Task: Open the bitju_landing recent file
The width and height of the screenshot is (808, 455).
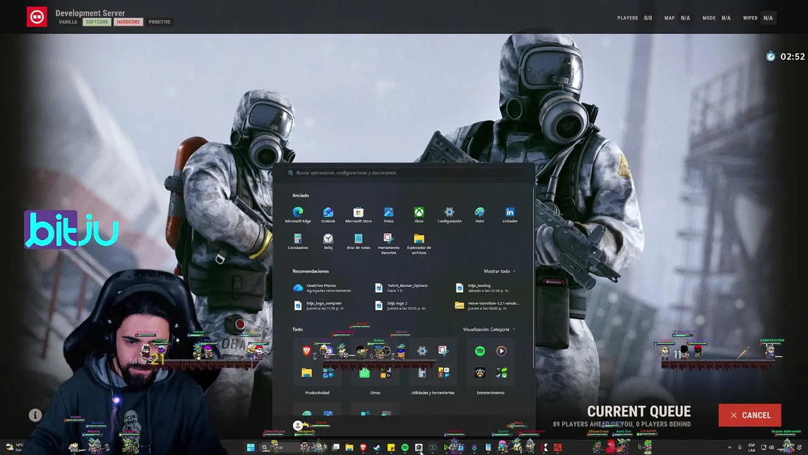Action: 483,288
